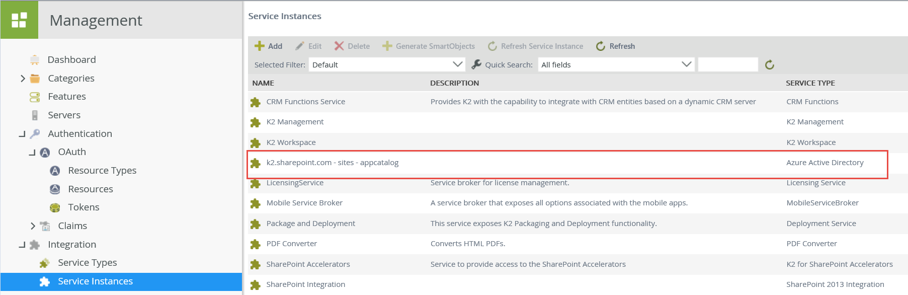Click the Quick Search text input field
Screen dimensions: 908x295
[727, 64]
